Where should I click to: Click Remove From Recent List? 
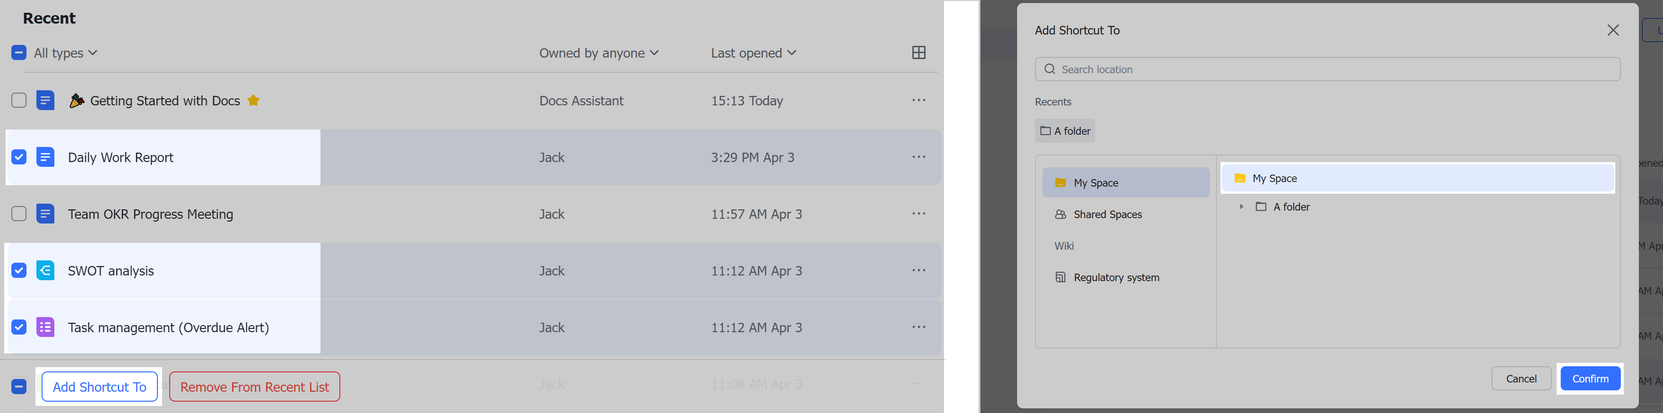pyautogui.click(x=254, y=386)
